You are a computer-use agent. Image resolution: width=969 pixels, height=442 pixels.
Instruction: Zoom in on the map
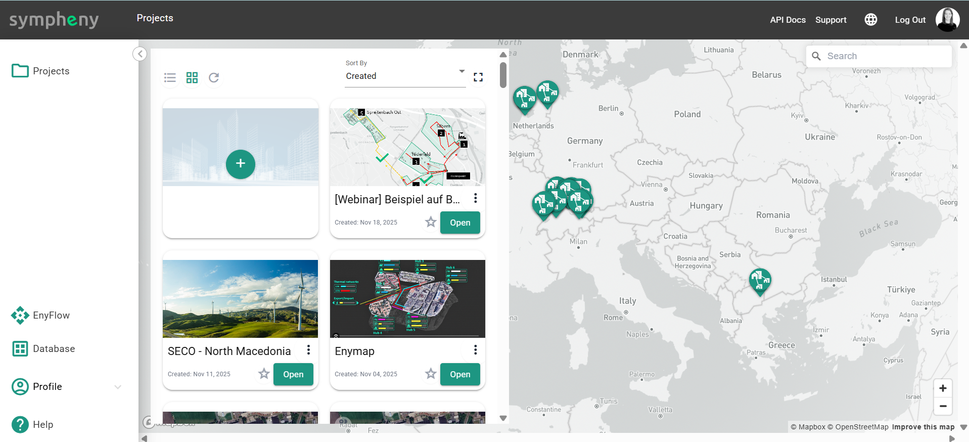tap(943, 388)
